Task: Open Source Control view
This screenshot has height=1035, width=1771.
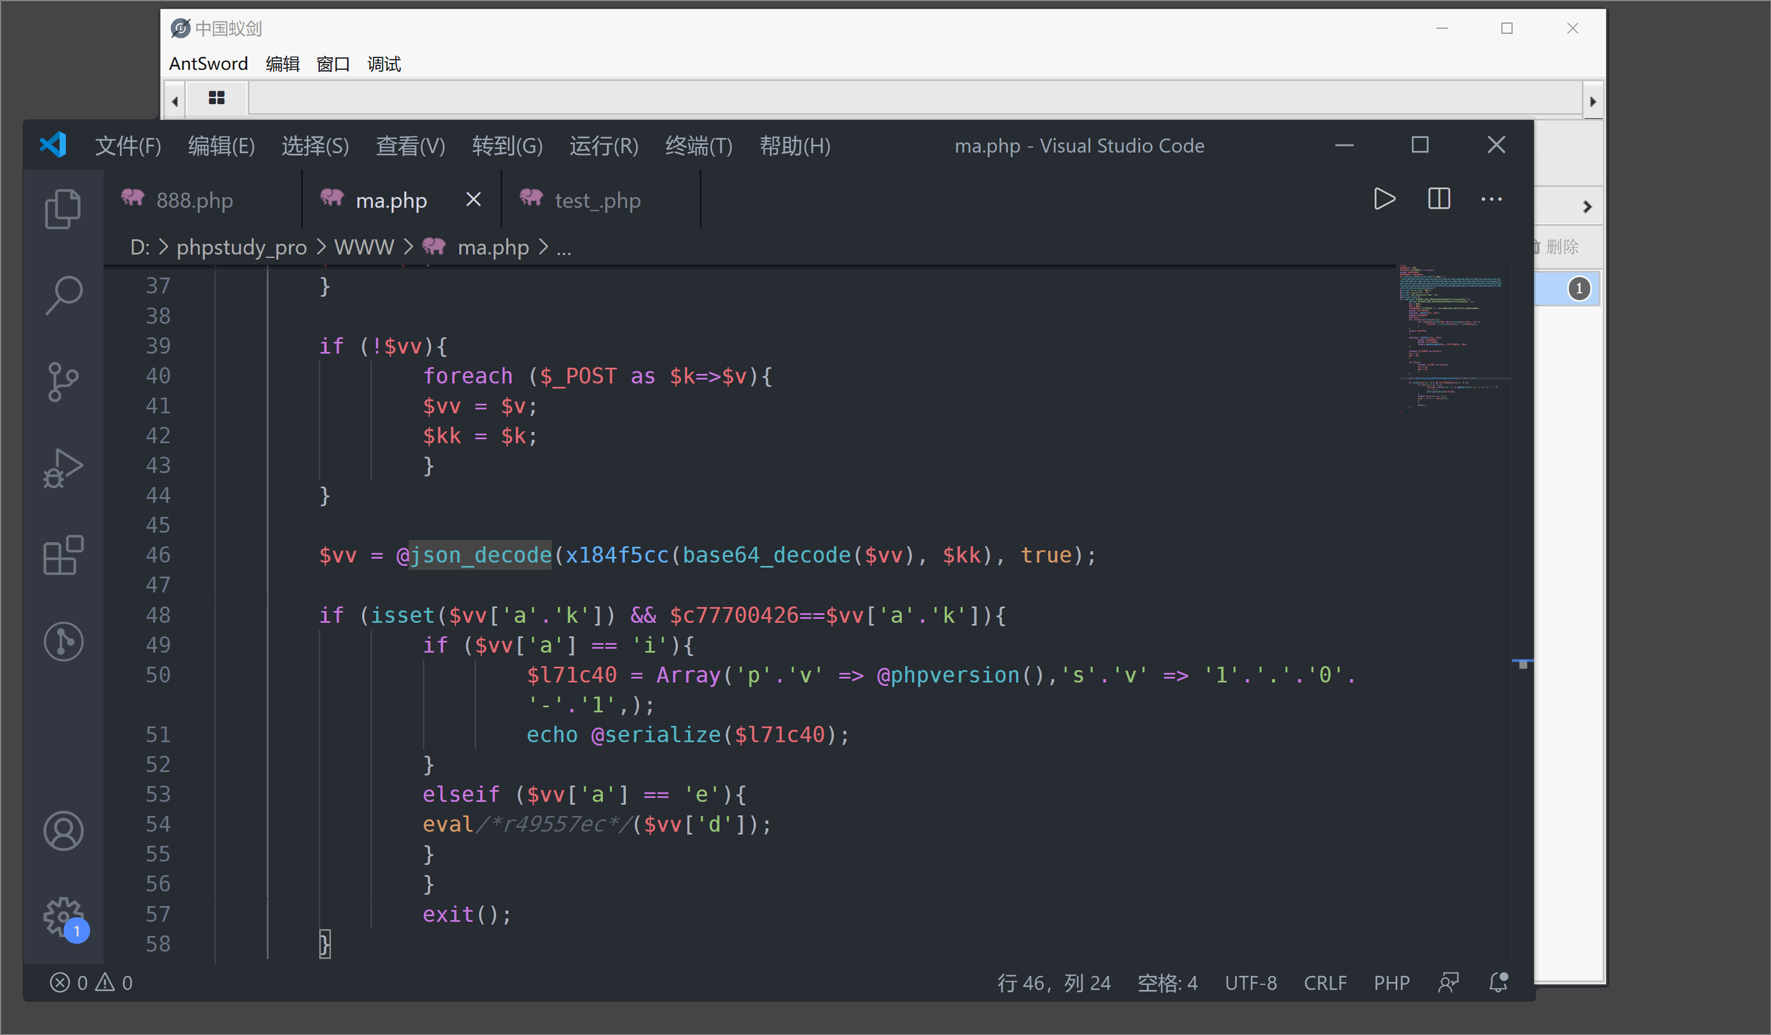Action: coord(63,382)
